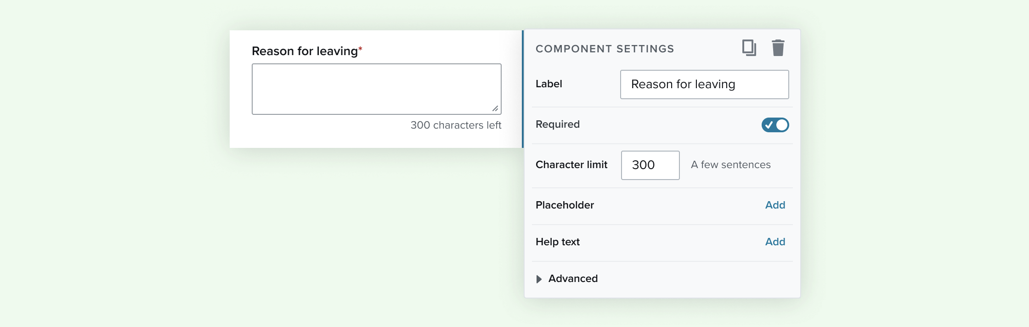Click the Advanced section title text

(x=573, y=278)
